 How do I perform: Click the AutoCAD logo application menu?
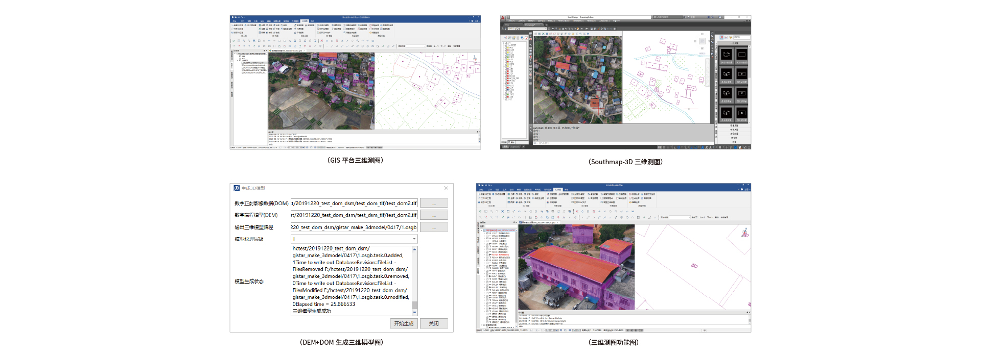[x=503, y=18]
